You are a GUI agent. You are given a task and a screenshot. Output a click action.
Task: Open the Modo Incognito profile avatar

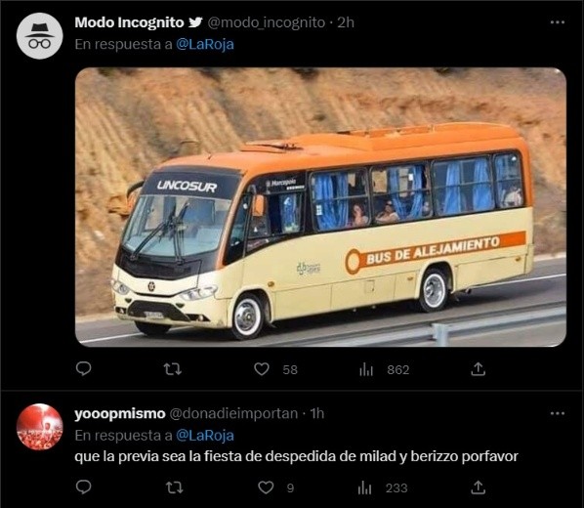[39, 36]
